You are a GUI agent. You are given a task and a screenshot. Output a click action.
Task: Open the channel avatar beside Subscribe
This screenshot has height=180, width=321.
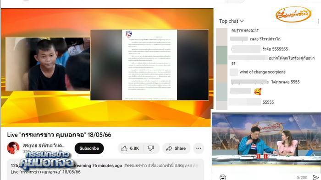[13, 148]
